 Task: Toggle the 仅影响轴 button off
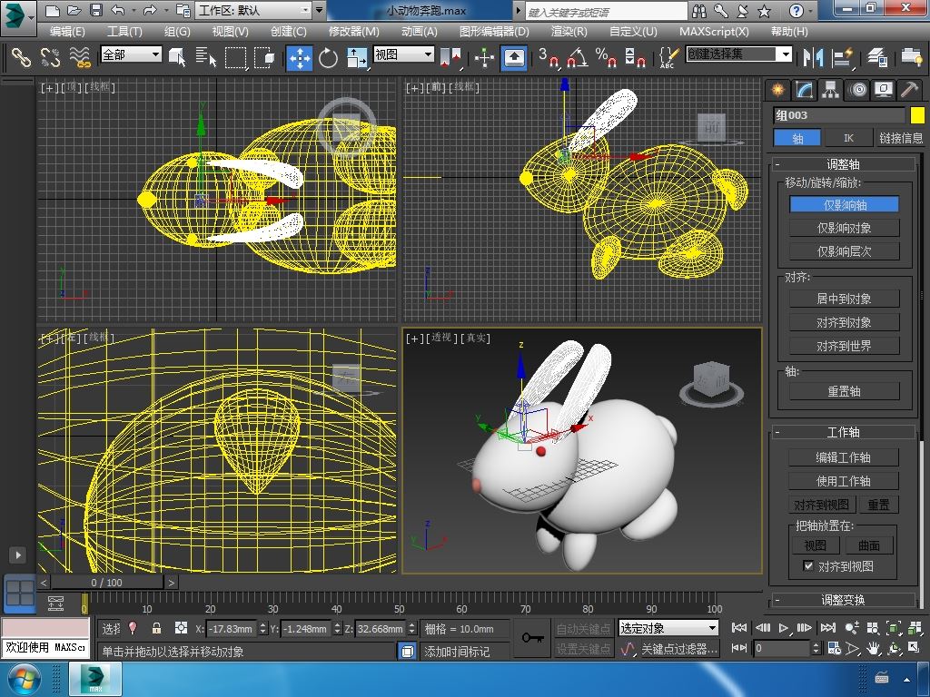click(844, 205)
